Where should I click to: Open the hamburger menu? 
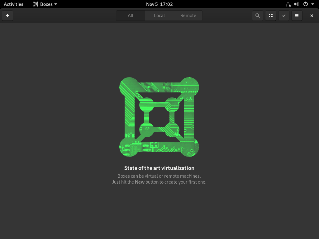pyautogui.click(x=297, y=16)
